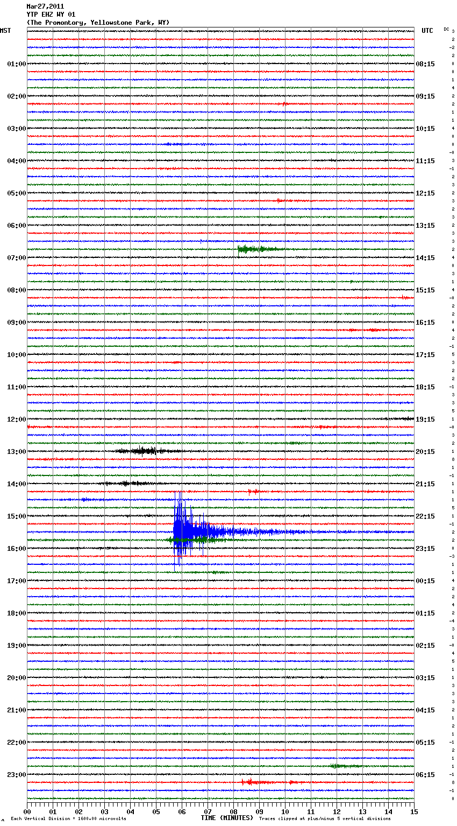Click the traces clipped footer note
Viewport: 457px width, 826px height.
[x=325, y=819]
